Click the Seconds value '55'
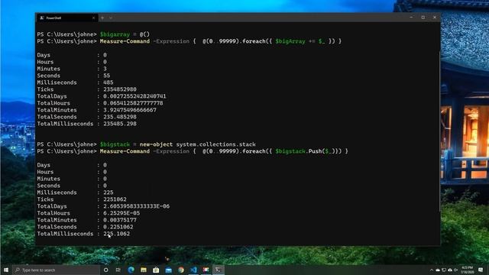 pyautogui.click(x=107, y=76)
